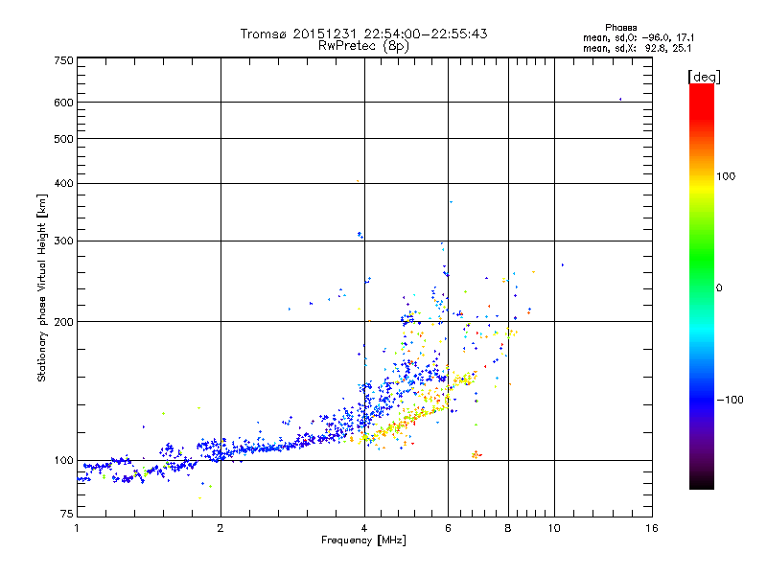The width and height of the screenshot is (767, 575).
Task: Click the y-axis tick label '500'
Action: pos(63,139)
